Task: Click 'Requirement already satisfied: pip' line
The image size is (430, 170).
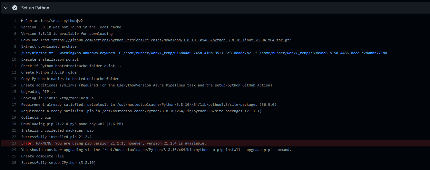Action: tap(141, 111)
